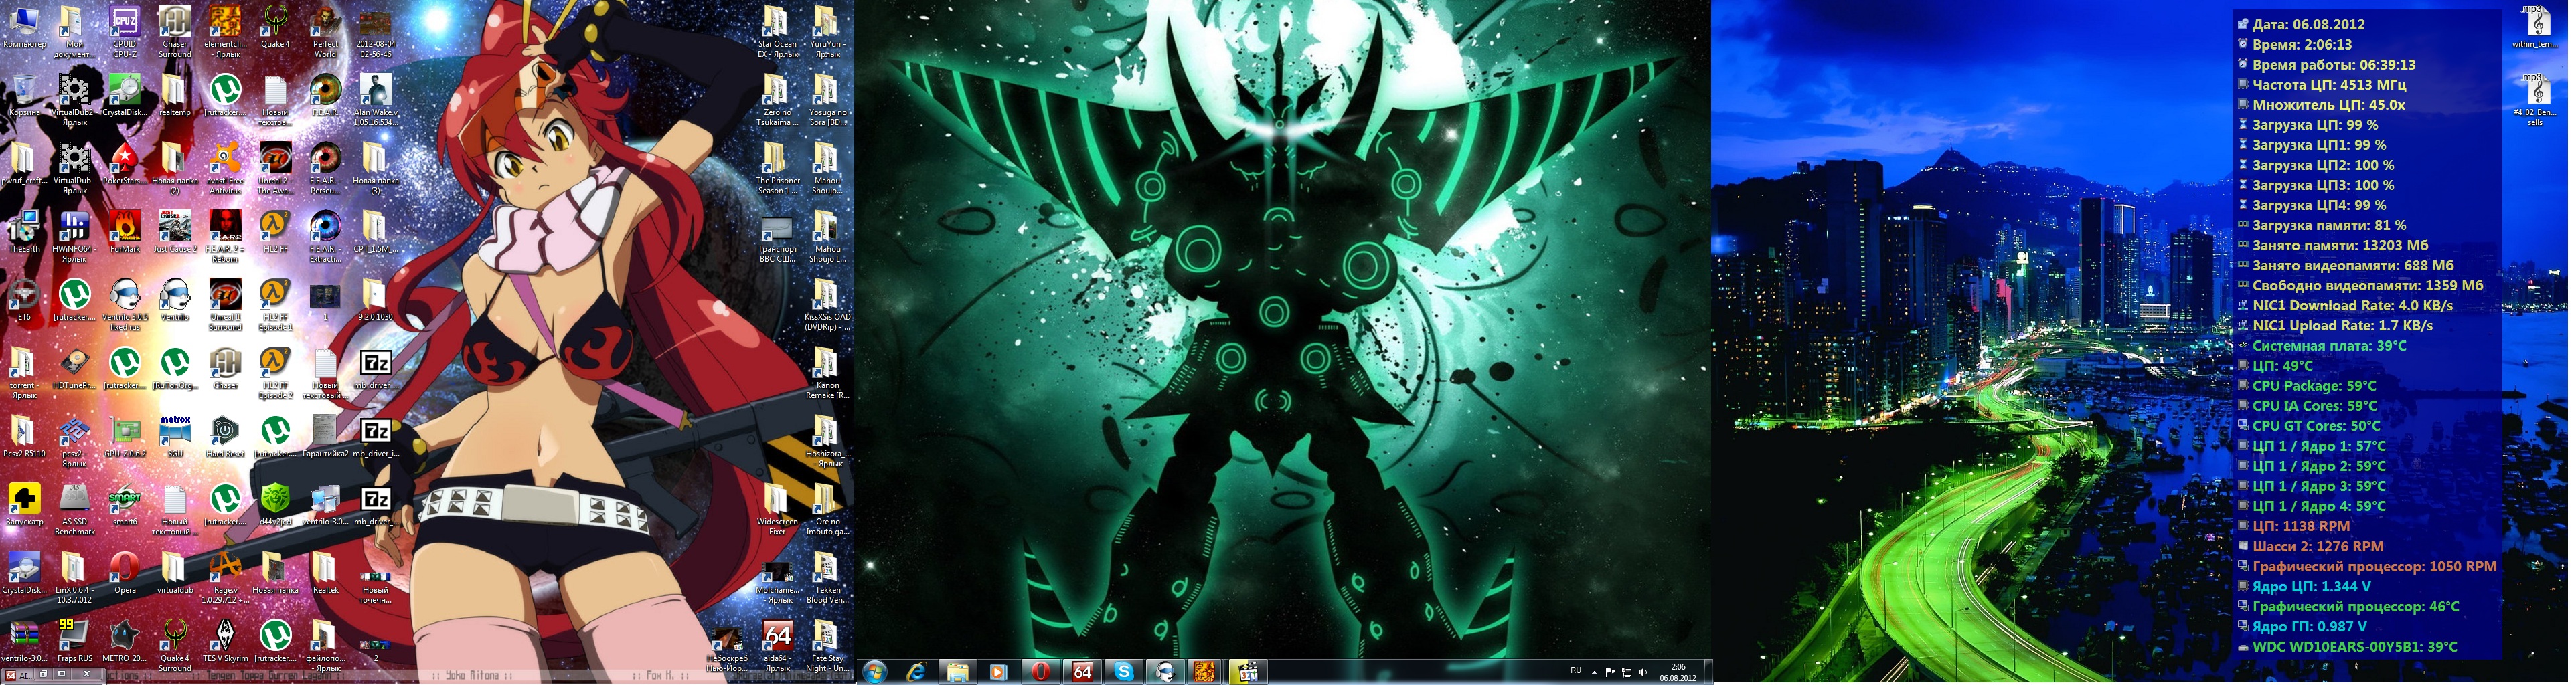Launch avast! Free Antivirus shortcut
Screen dimensions: 2576x685
(x=225, y=160)
